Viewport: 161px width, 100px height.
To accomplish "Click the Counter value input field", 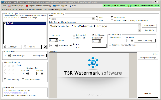I will tap(117, 41).
